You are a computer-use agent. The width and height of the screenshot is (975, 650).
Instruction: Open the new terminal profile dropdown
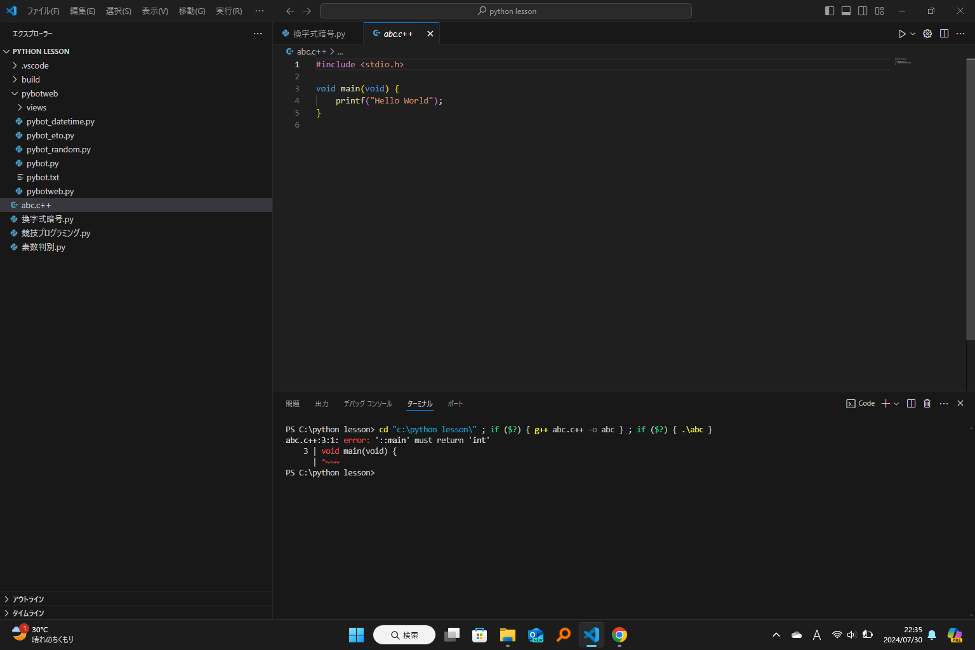[896, 404]
